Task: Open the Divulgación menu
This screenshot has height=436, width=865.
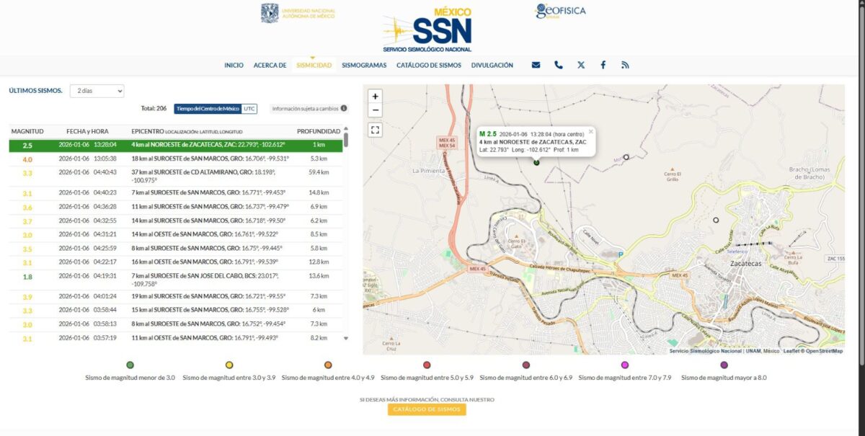Action: coord(492,65)
